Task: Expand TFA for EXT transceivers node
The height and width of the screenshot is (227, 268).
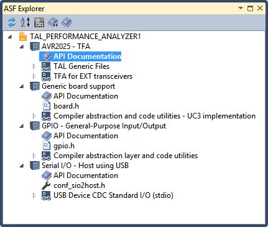Action: pyautogui.click(x=34, y=76)
